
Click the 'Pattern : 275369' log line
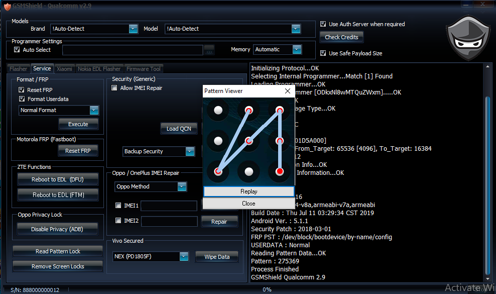275,261
